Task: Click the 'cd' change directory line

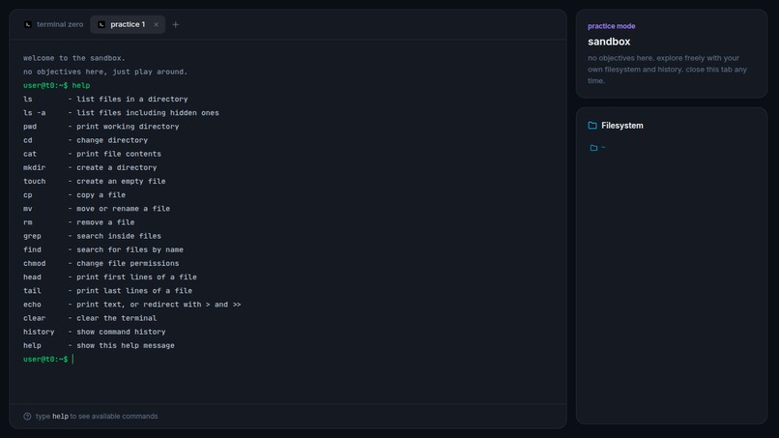Action: click(x=85, y=140)
